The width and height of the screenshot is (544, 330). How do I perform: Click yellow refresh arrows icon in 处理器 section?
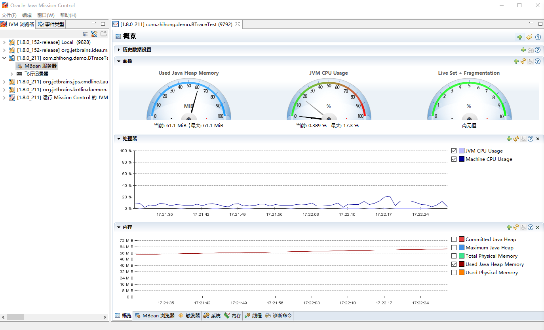click(516, 139)
